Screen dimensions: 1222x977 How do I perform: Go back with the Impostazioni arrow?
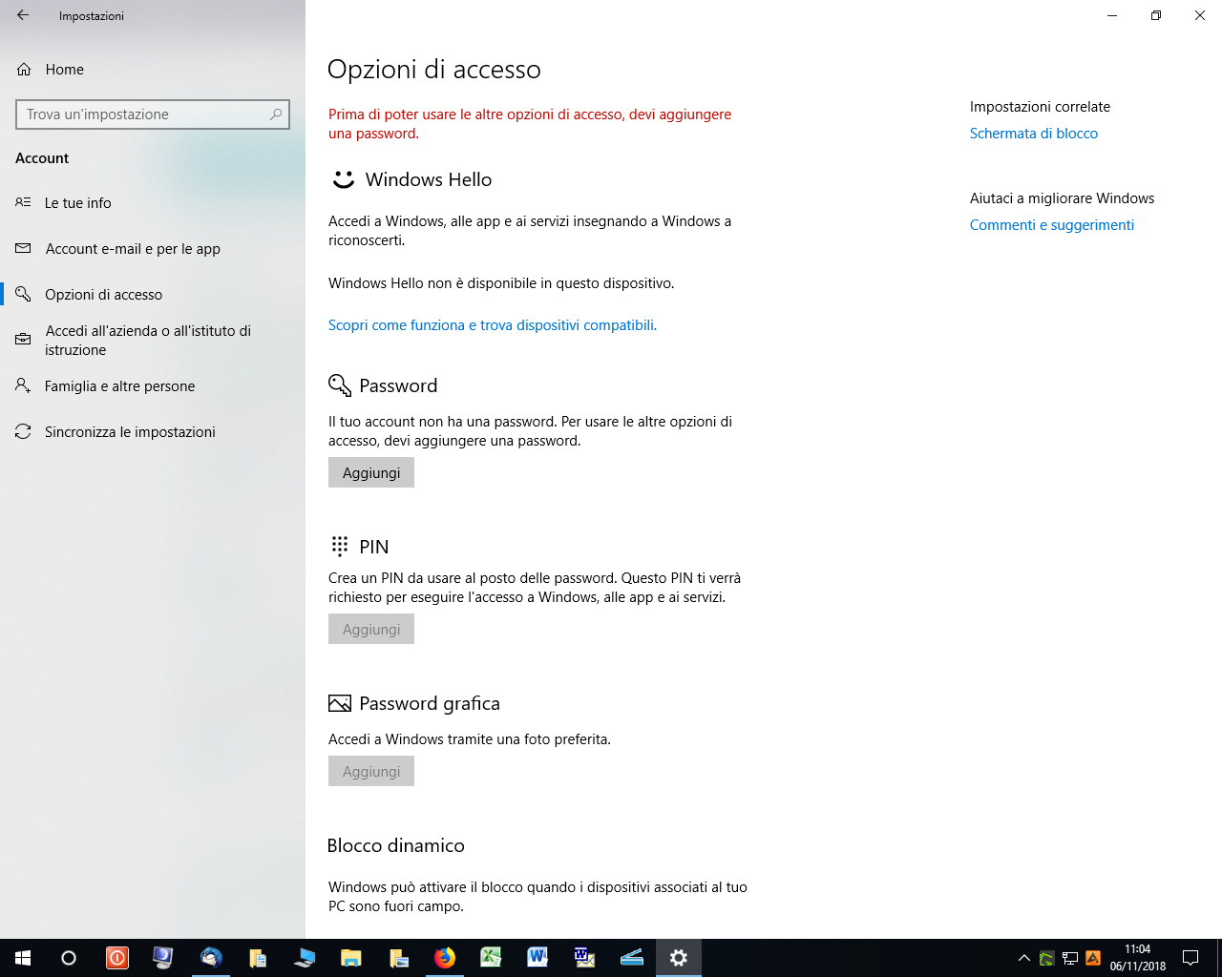(x=23, y=15)
